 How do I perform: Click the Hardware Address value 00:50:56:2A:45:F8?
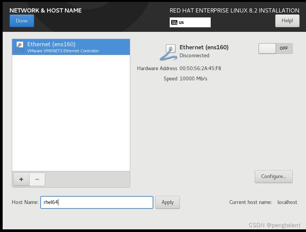click(x=201, y=68)
